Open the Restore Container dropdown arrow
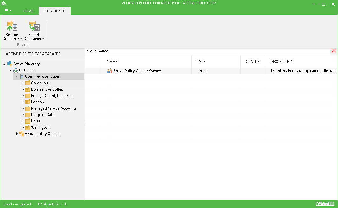The width and height of the screenshot is (338, 208). (21, 39)
